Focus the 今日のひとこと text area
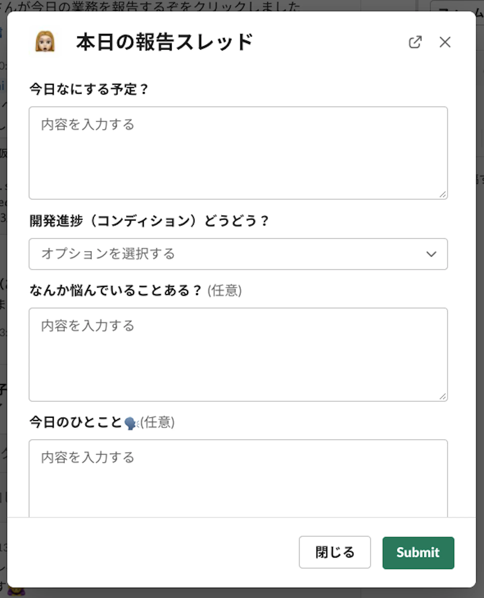 click(238, 479)
